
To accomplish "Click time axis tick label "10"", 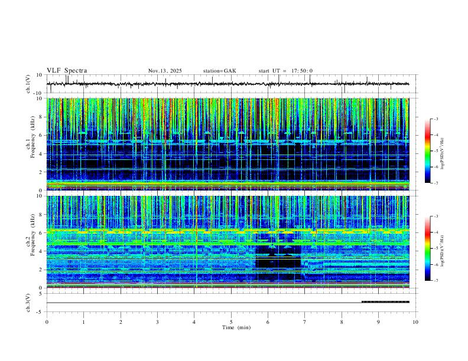I will point(415,322).
